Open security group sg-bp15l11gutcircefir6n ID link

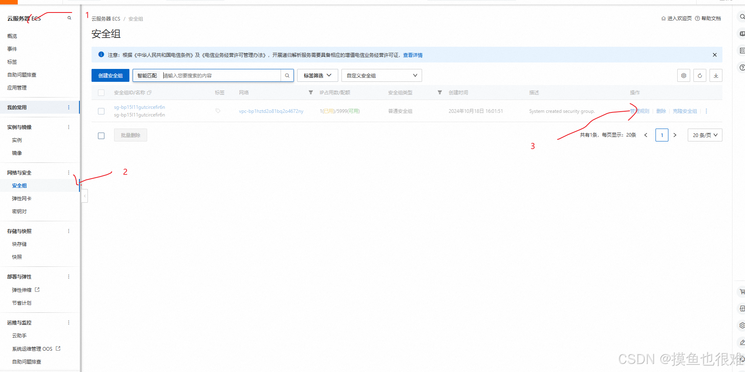(x=139, y=107)
